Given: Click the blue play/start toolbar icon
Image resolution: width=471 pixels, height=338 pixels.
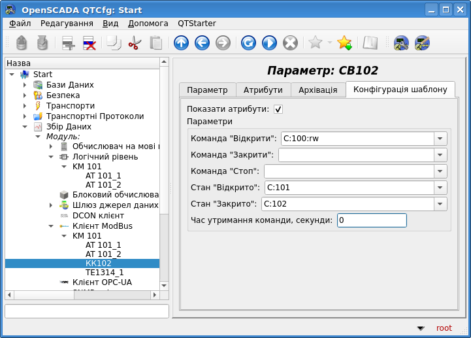Looking at the screenshot, I should coord(269,43).
